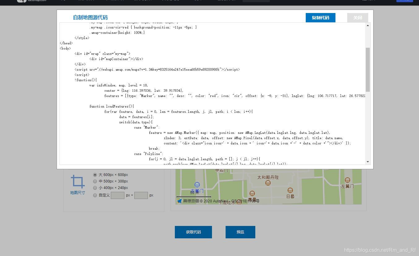
Task: Click the 'center = {lng: 116.397036' code line
Action: coord(144,90)
